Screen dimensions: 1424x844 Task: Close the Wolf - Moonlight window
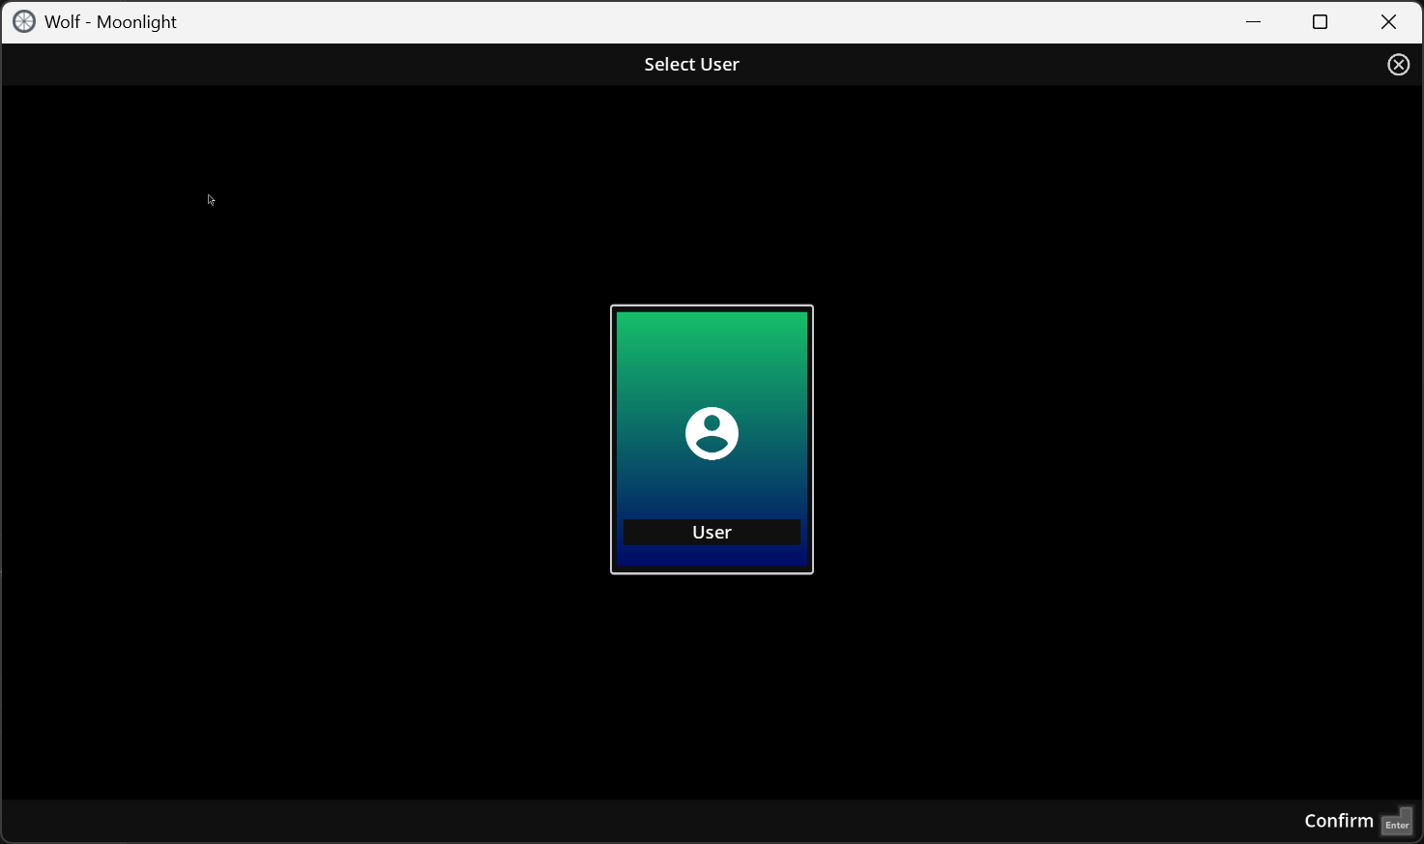pos(1389,21)
